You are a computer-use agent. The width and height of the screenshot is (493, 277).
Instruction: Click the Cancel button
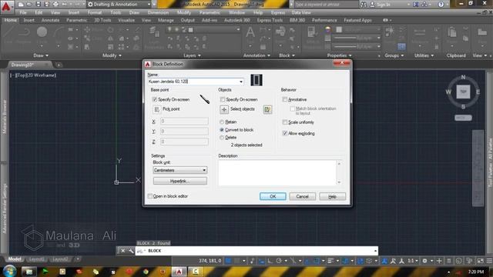[x=302, y=196]
